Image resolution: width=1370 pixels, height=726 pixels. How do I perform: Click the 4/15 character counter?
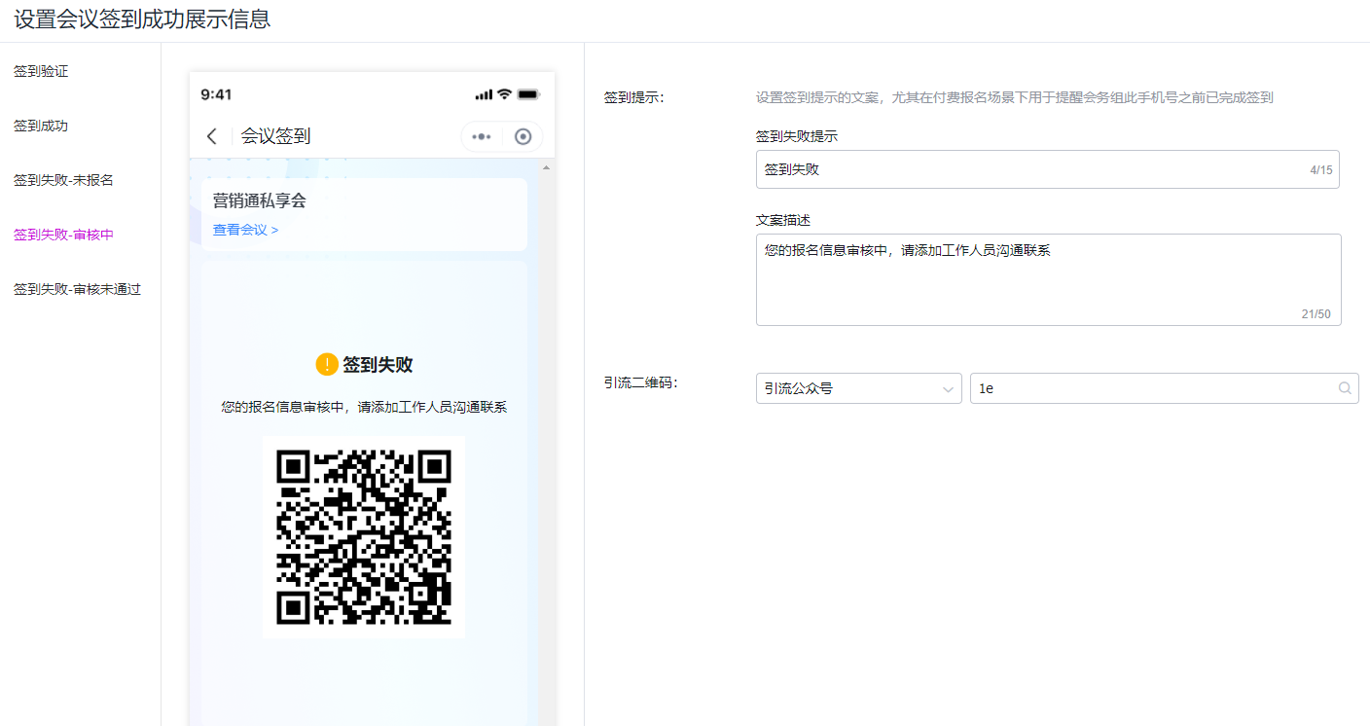pyautogui.click(x=1321, y=170)
